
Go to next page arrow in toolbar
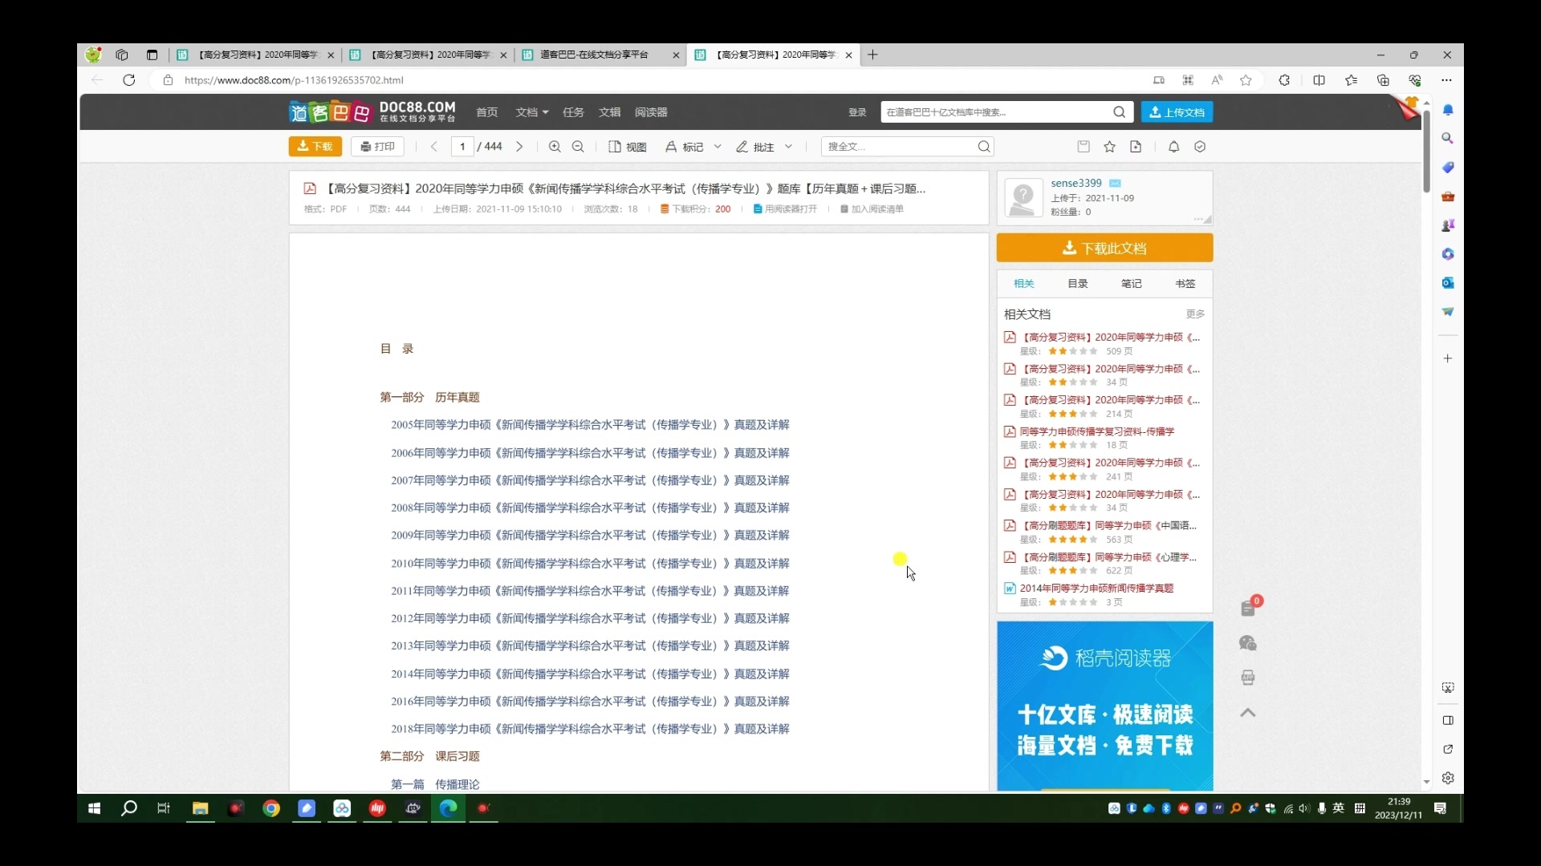(x=519, y=147)
